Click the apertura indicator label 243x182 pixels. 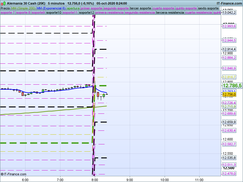[x=73, y=8]
